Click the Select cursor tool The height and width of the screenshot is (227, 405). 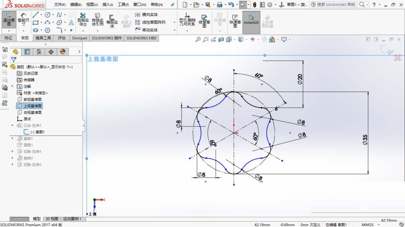click(243, 4)
